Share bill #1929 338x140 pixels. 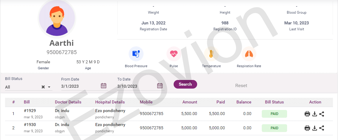click(322, 114)
